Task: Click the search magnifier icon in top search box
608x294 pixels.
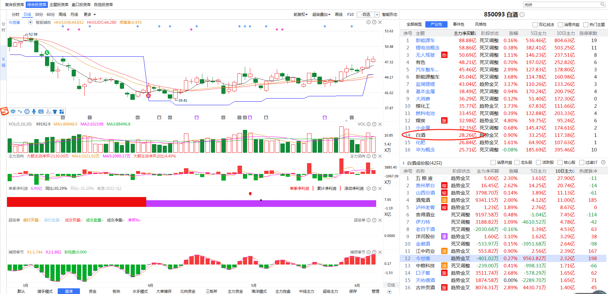Action: click(x=602, y=4)
